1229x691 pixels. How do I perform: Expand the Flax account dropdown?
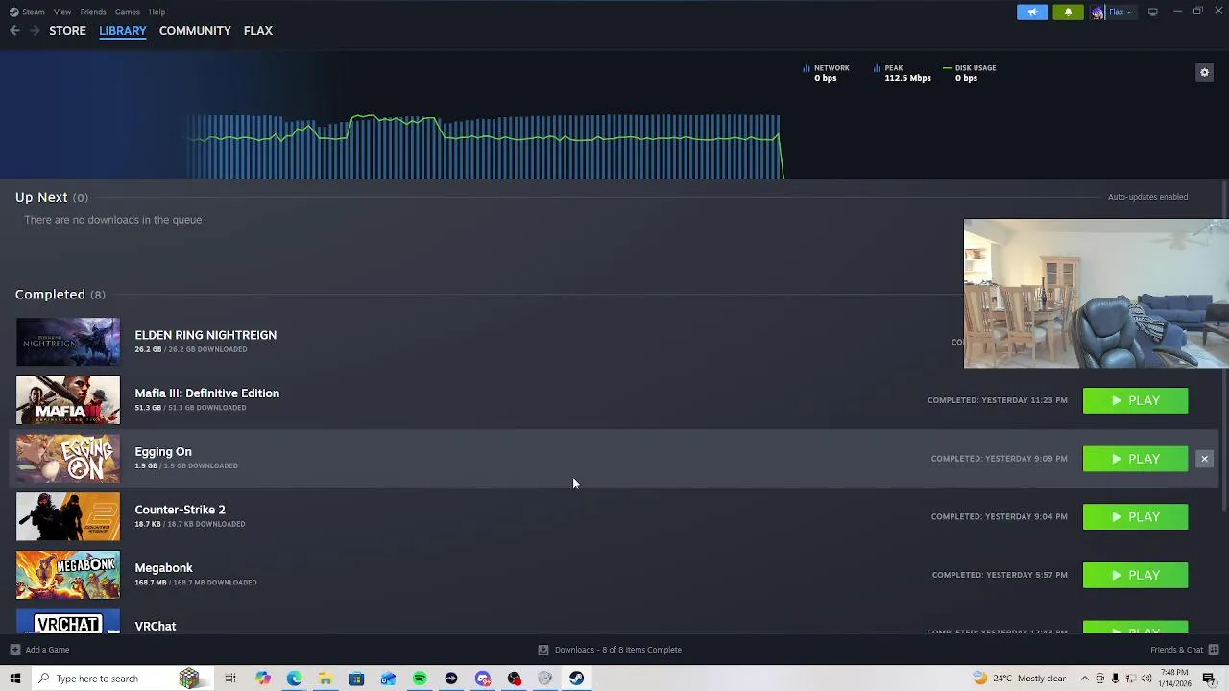click(1128, 12)
